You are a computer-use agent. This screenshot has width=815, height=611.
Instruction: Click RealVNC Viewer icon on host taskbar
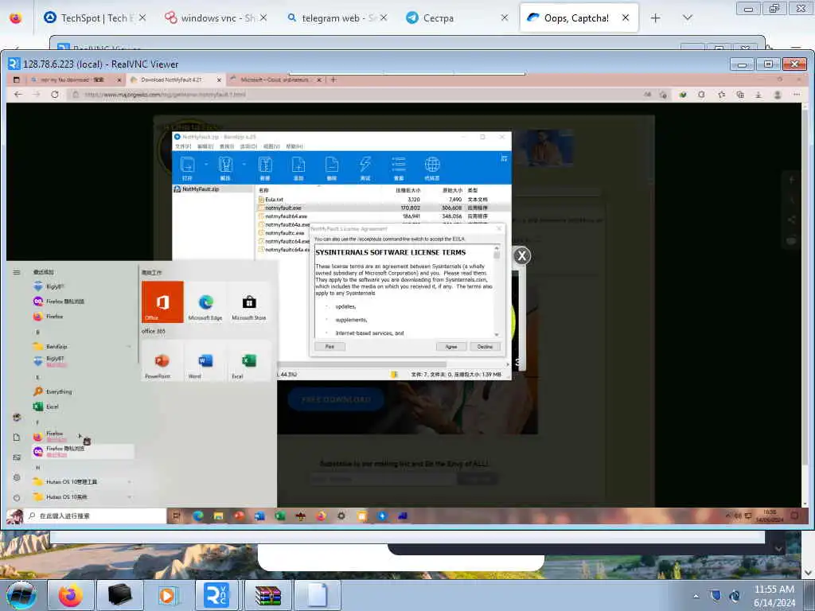[216, 595]
